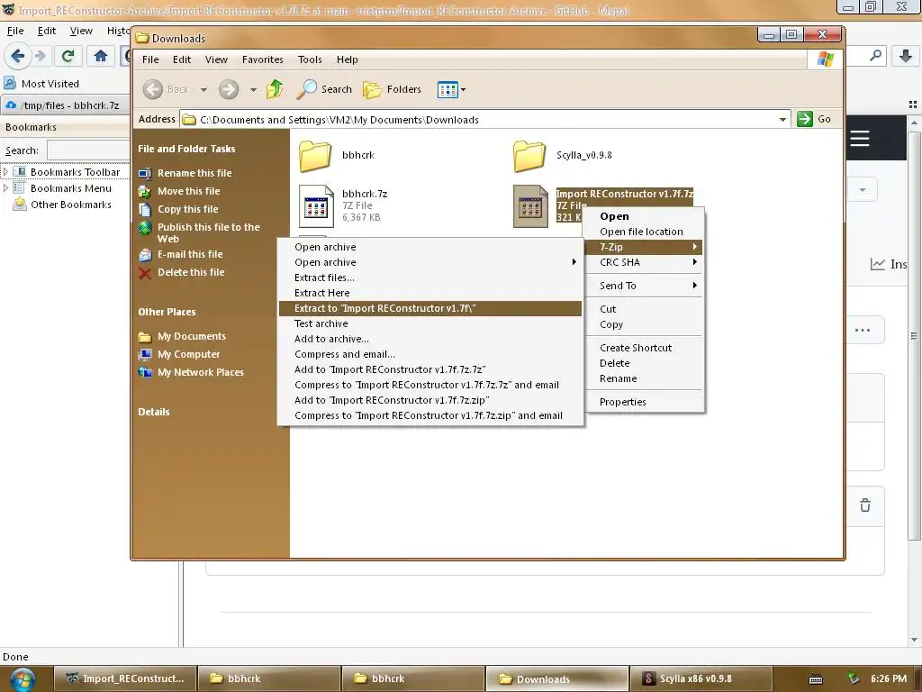Open the Edit menu in Downloads window
Image resolution: width=922 pixels, height=692 pixels.
[182, 59]
